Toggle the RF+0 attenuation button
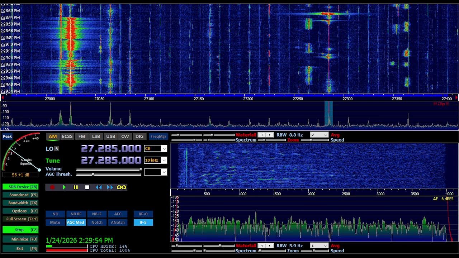Image resolution: width=459 pixels, height=258 pixels. coord(143,214)
